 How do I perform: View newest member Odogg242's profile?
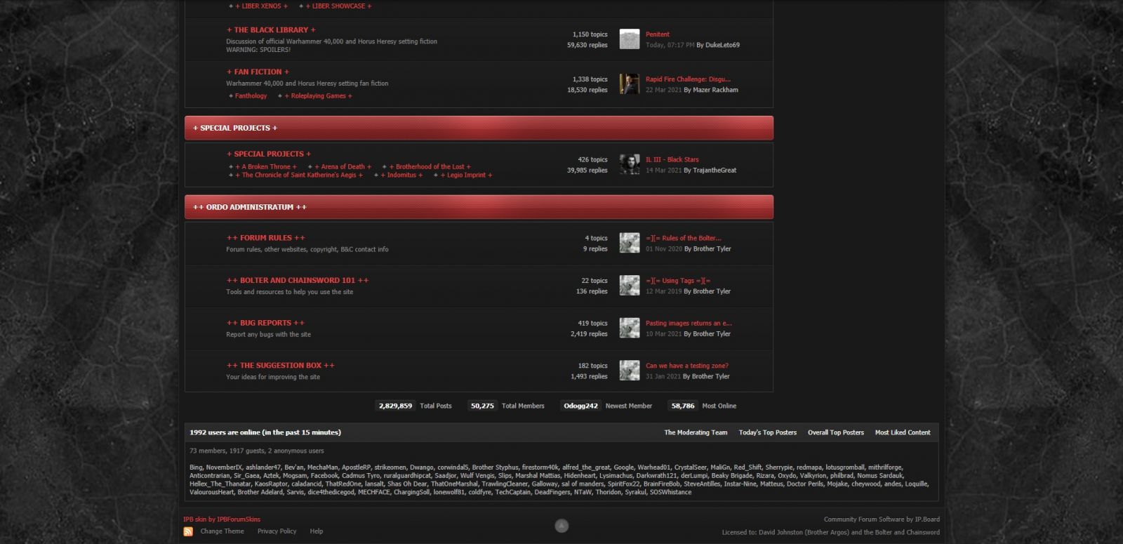pyautogui.click(x=580, y=406)
